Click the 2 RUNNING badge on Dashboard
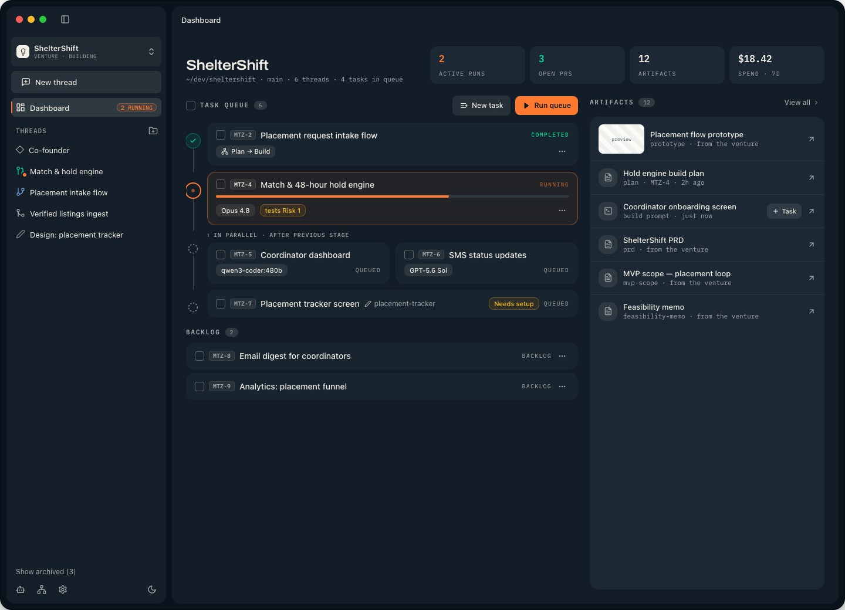The image size is (845, 610). pyautogui.click(x=137, y=107)
